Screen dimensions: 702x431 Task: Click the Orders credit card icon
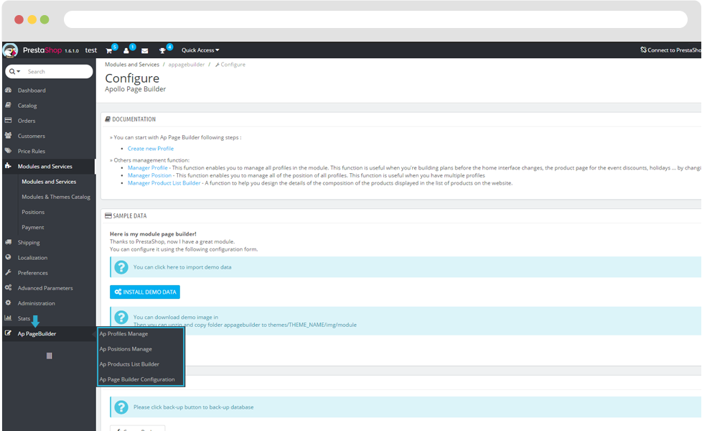[x=8, y=121]
